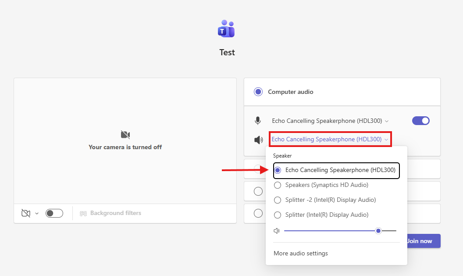
Task: Expand the camera options chevron
Action: point(37,213)
